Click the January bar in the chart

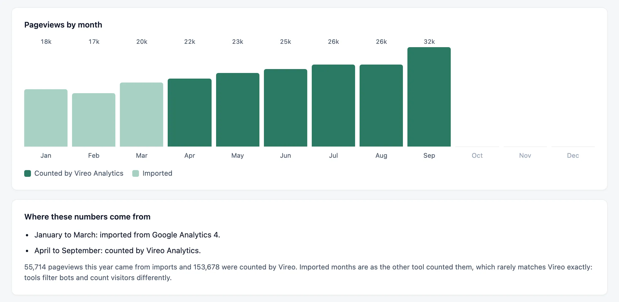[46, 118]
